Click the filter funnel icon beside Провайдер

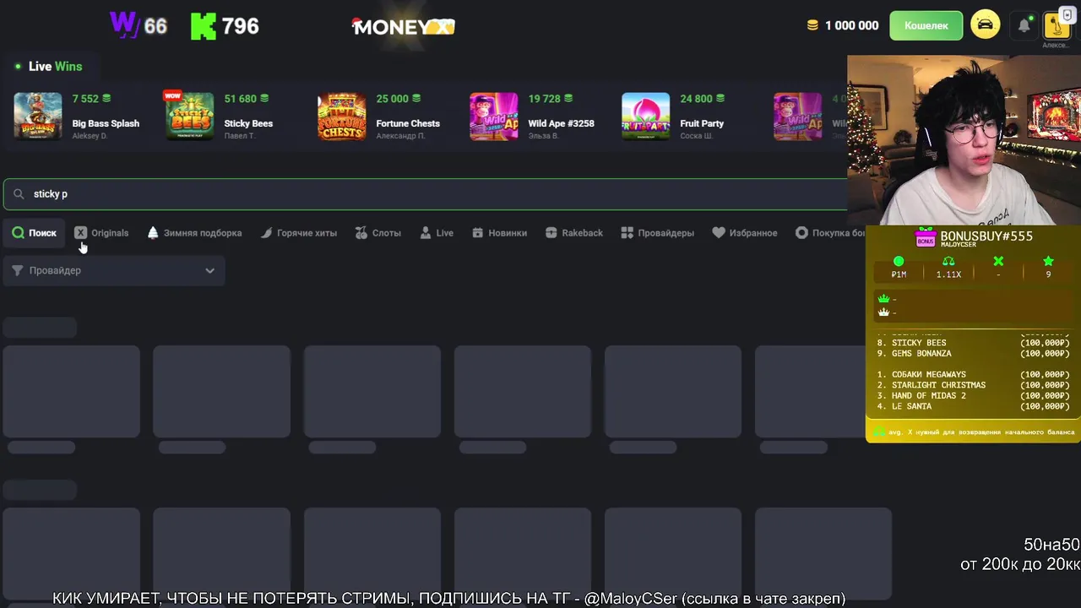coord(18,270)
